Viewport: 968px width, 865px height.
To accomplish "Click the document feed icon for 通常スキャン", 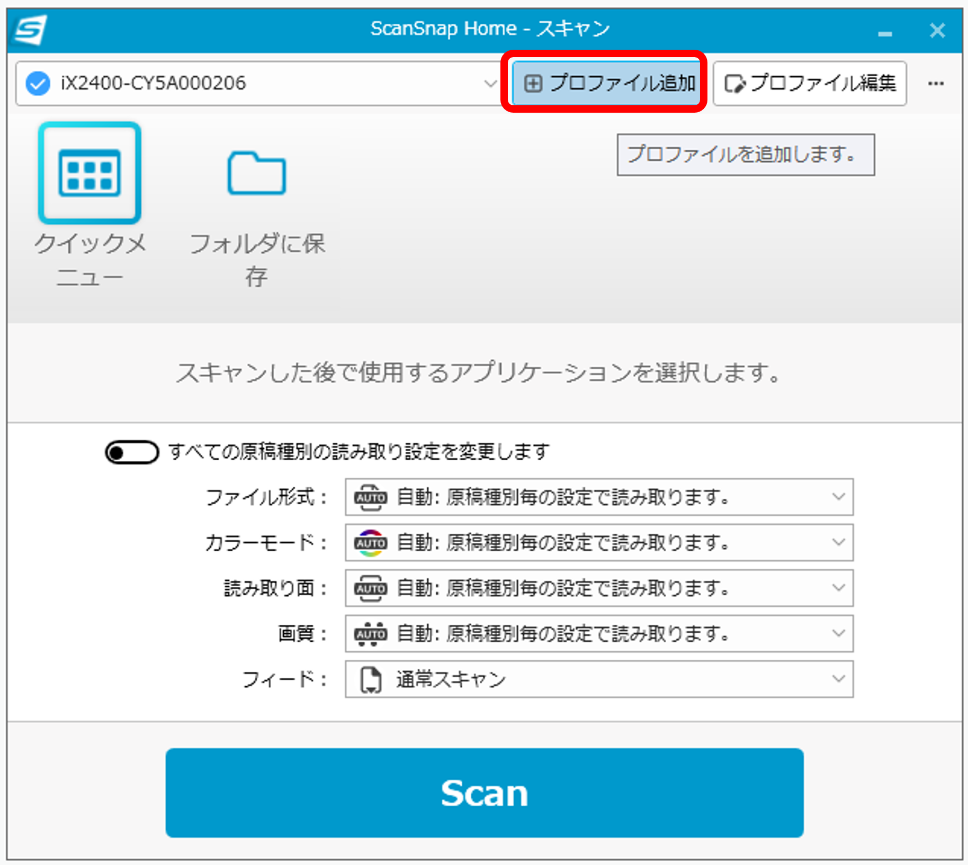I will point(370,679).
